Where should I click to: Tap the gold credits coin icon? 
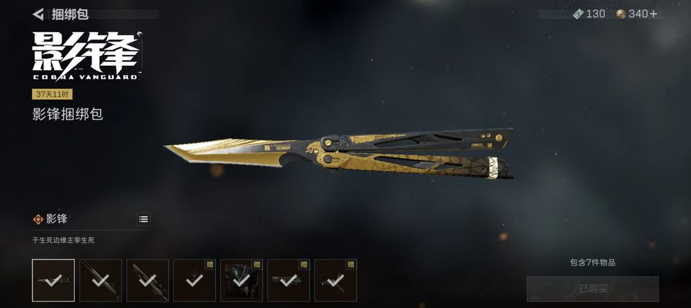pyautogui.click(x=621, y=14)
